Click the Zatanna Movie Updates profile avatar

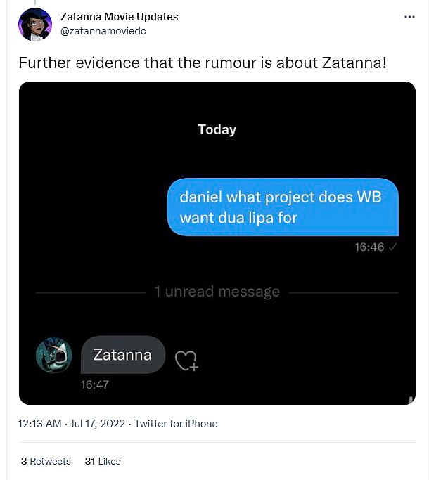click(35, 25)
